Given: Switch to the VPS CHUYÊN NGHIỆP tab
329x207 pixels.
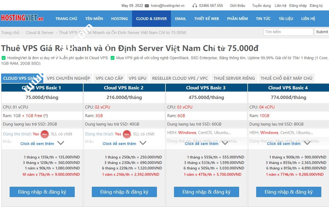Looking at the screenshot, I should pos(68,78).
